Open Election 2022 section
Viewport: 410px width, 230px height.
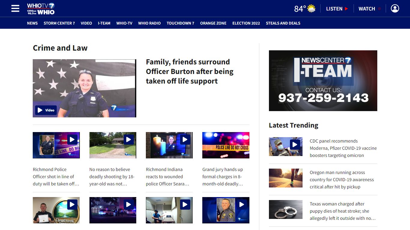(246, 23)
